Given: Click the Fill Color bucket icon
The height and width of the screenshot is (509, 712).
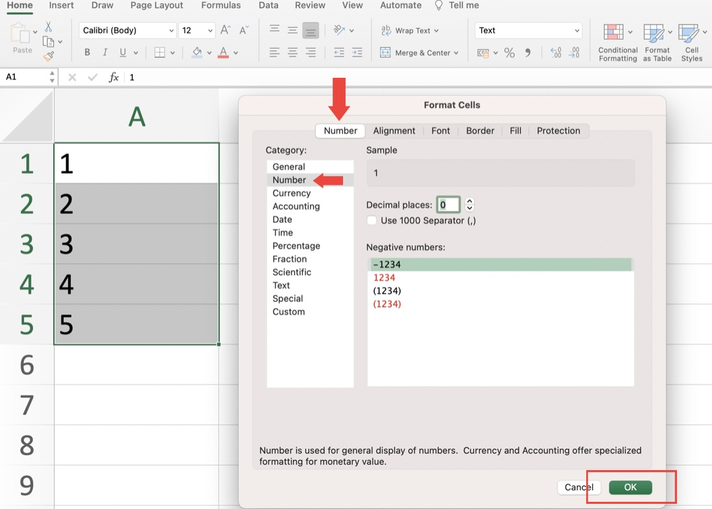Looking at the screenshot, I should click(x=197, y=53).
